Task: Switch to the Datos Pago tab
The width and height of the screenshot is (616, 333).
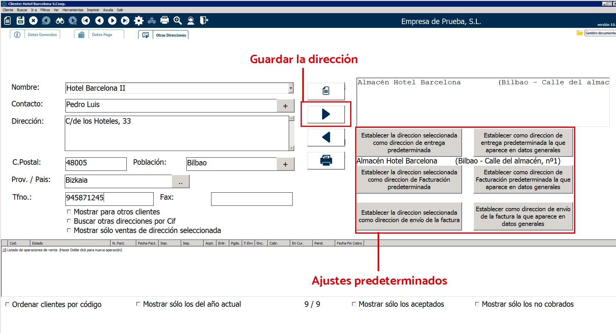Action: 102,35
